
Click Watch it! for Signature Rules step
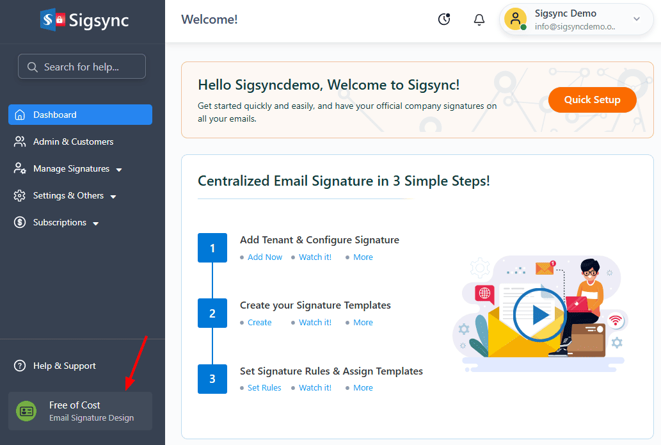click(315, 388)
